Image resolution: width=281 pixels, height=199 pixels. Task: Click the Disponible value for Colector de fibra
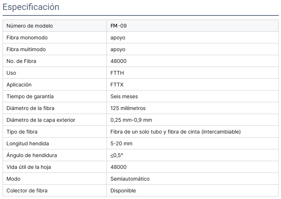coord(123,191)
